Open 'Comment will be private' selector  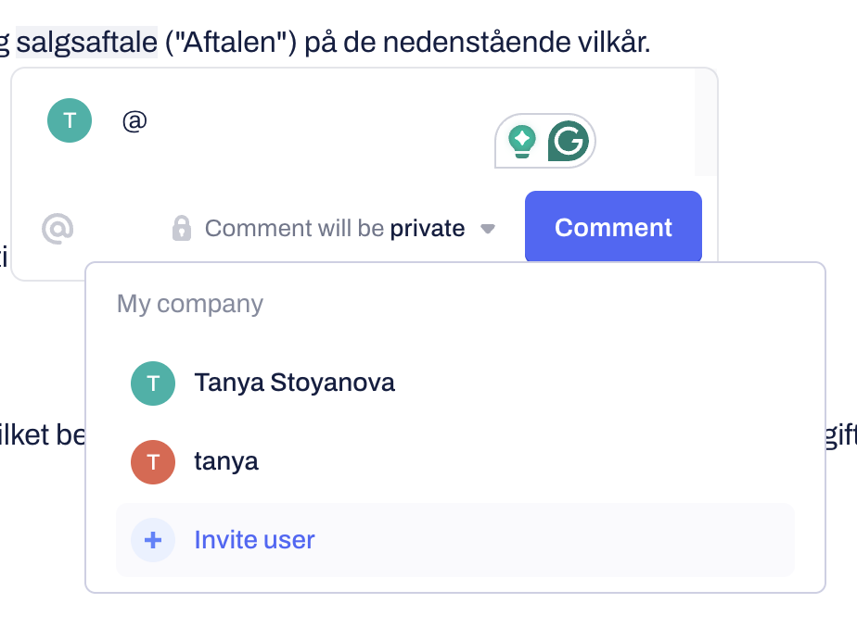click(x=334, y=228)
